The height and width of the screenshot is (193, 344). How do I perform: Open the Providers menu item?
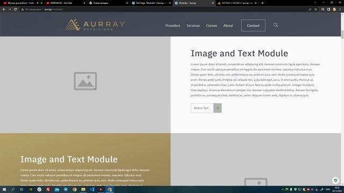[173, 26]
